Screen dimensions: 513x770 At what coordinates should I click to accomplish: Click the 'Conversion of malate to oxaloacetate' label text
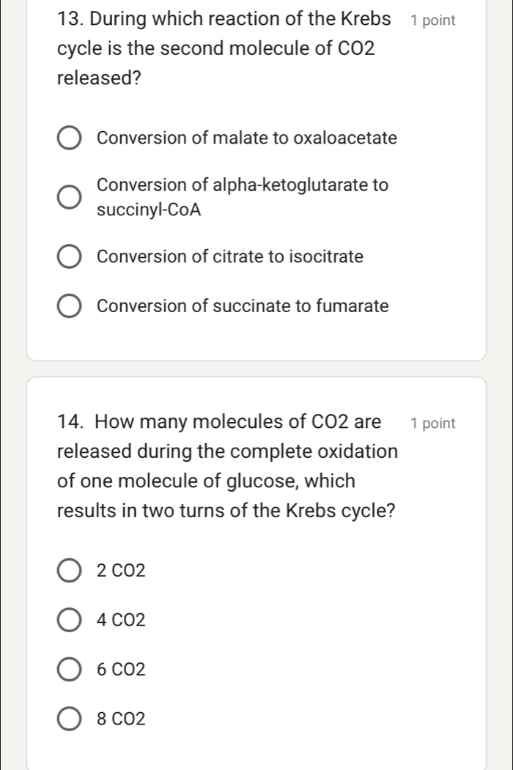(x=247, y=138)
